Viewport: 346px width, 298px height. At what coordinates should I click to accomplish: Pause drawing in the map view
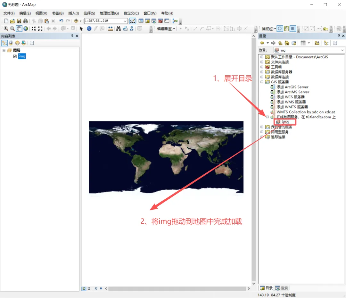101,288
